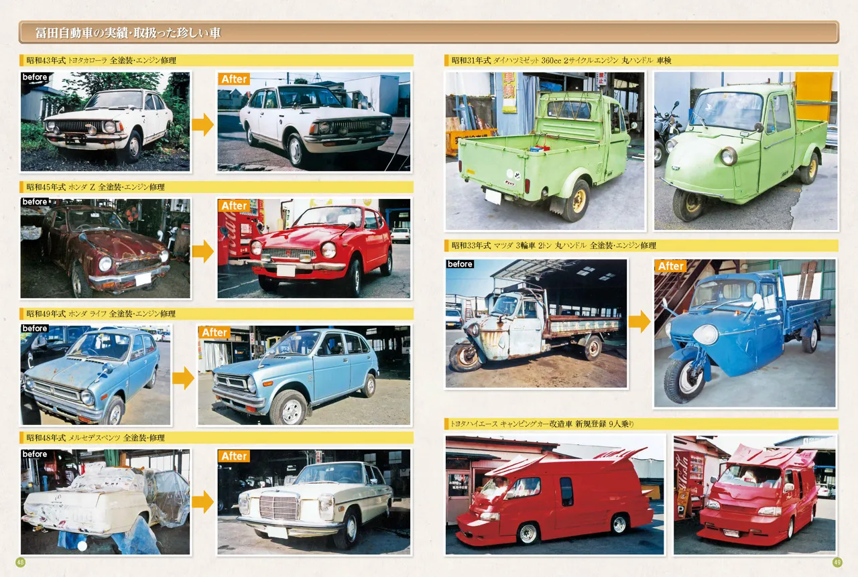Click the 昭和43年式 トヨタカローラ heading bar

[x=217, y=60]
